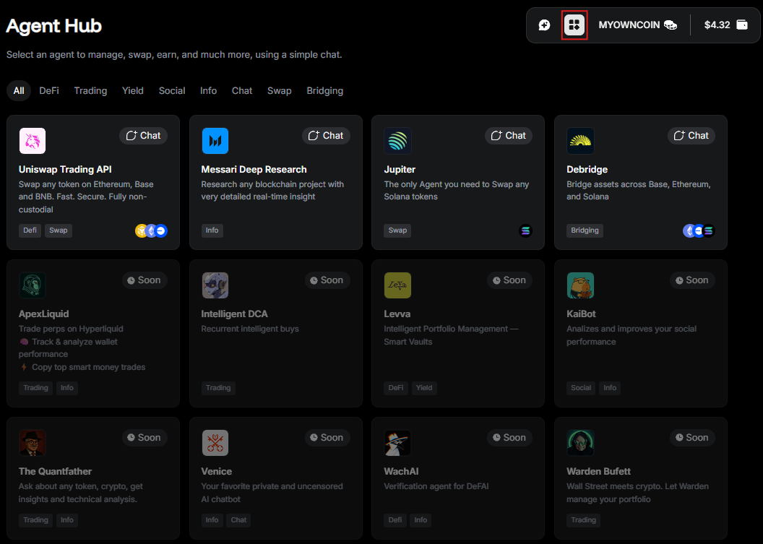Click the Social tag on KaiBot card
Viewport: 763px width, 544px height.
(581, 388)
